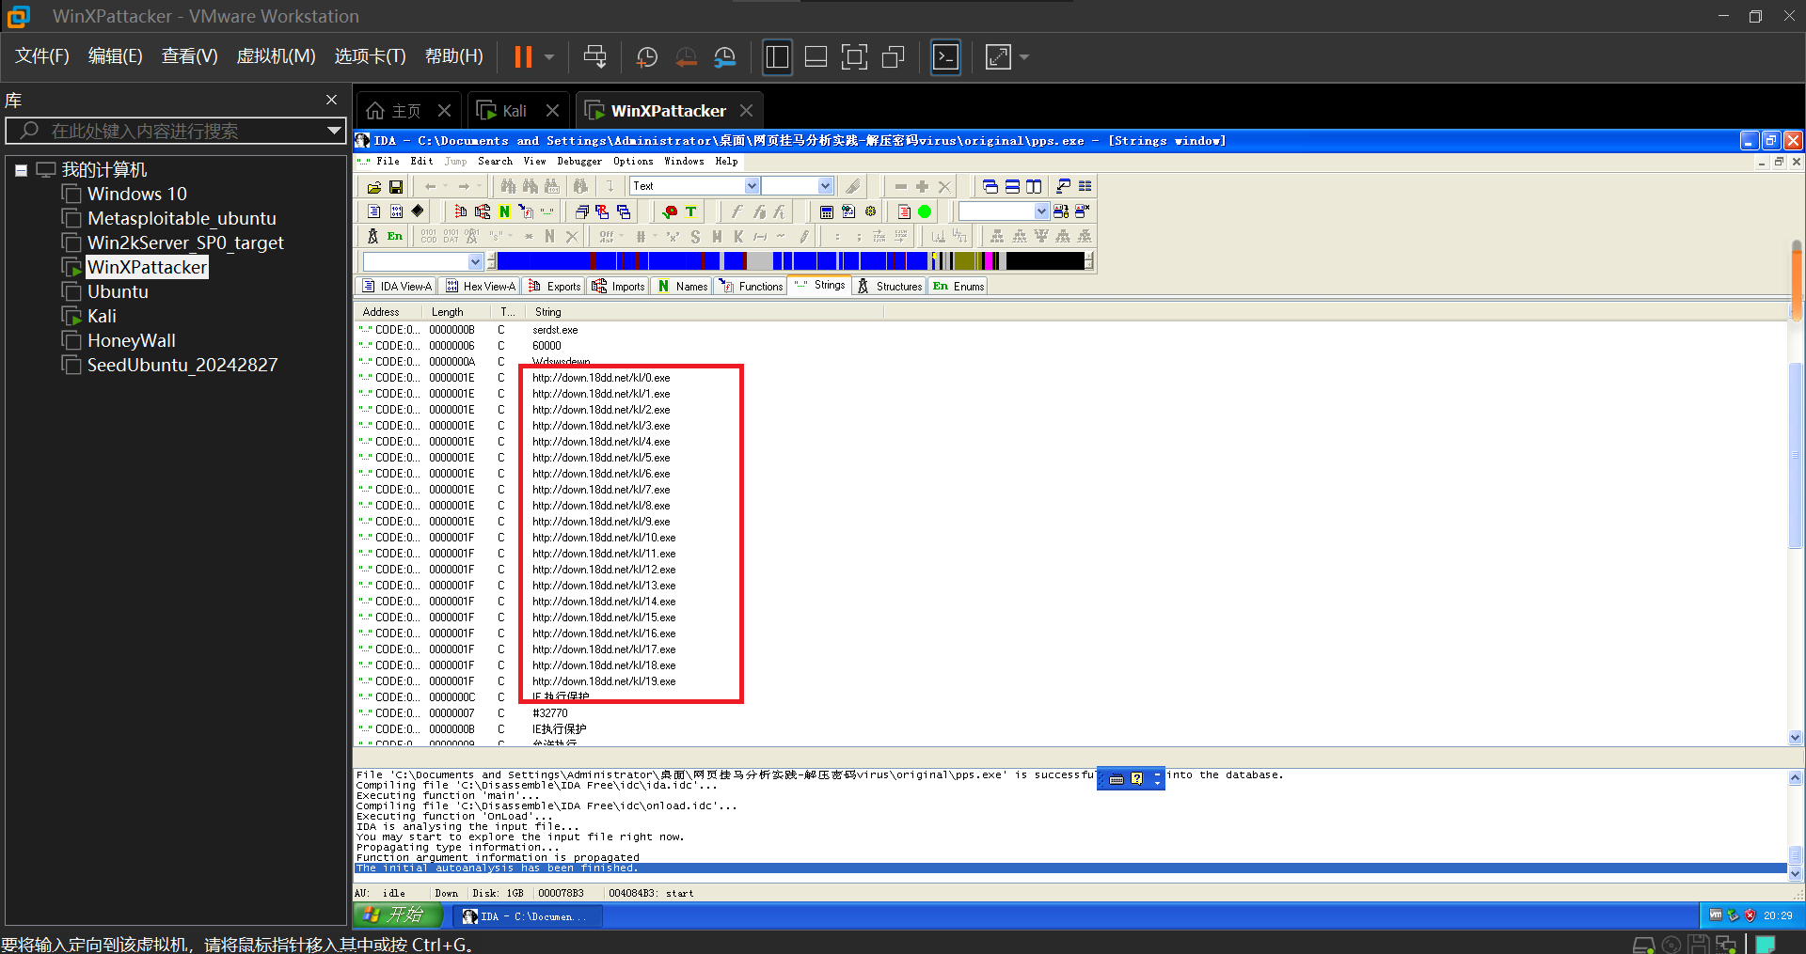Click the tile windows horizontally icon
Image resolution: width=1806 pixels, height=954 pixels.
pos(1012,186)
